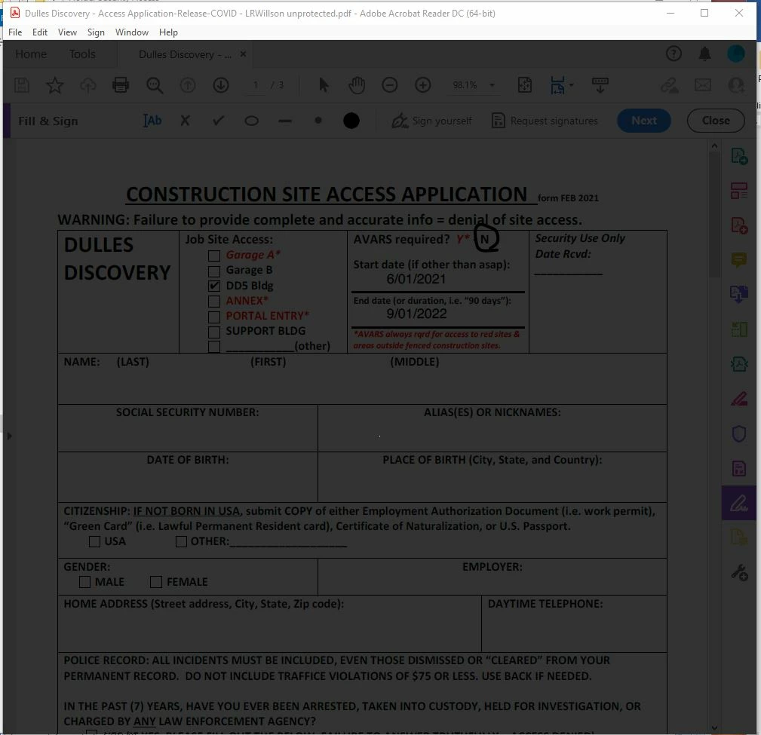Click the Save file icon
Image resolution: width=761 pixels, height=735 pixels.
coord(22,85)
